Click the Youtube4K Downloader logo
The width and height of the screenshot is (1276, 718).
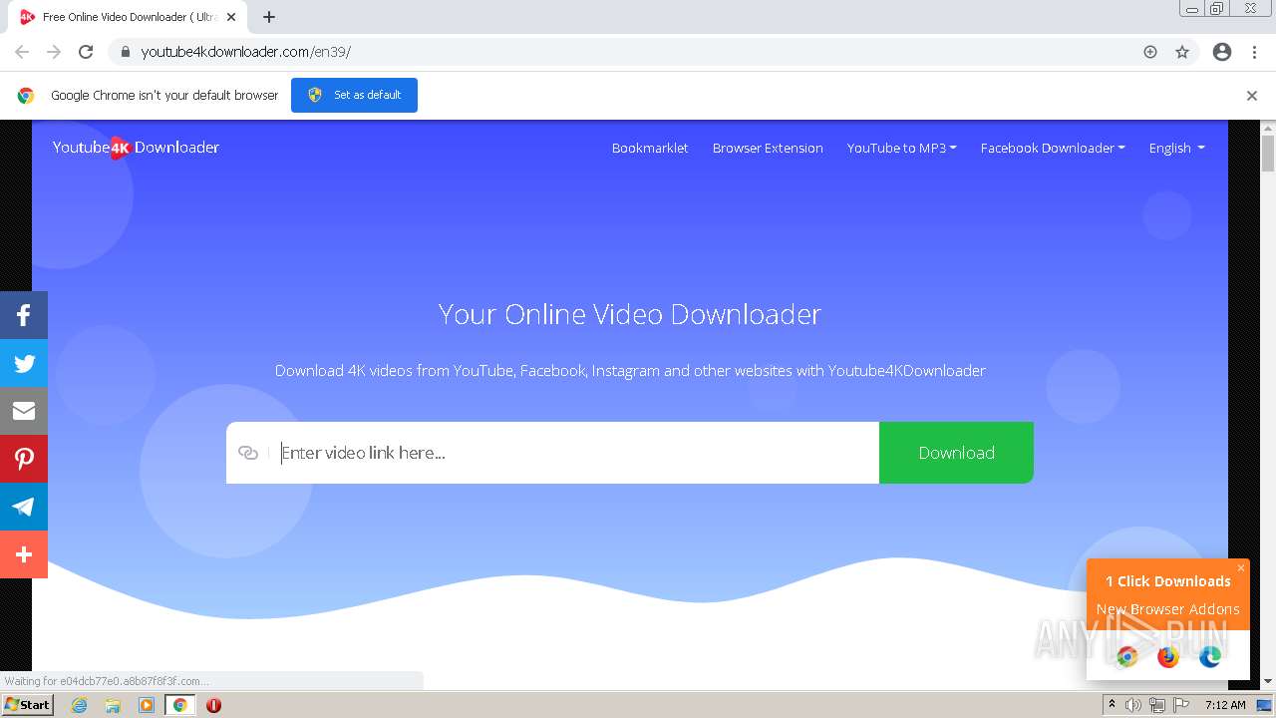tap(136, 148)
